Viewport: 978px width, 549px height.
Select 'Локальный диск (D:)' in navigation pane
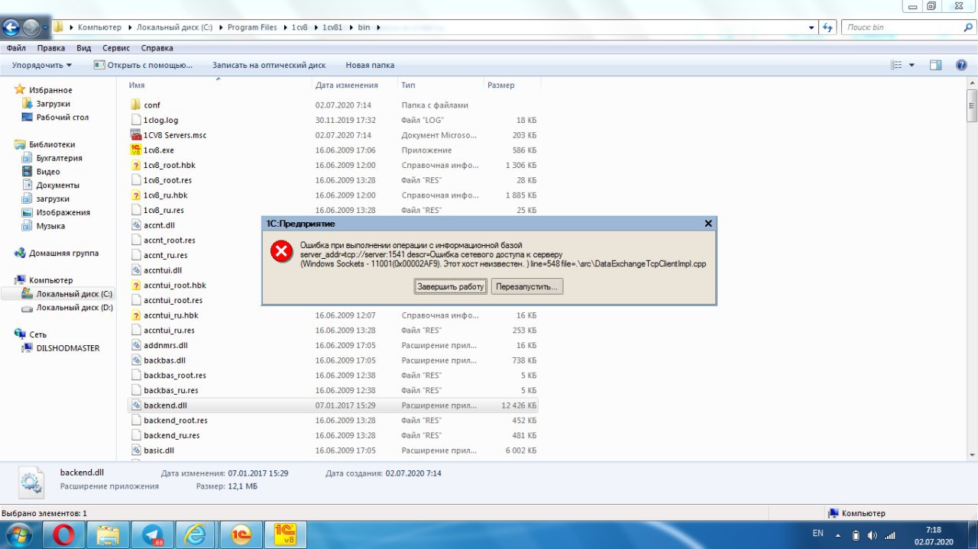[74, 307]
